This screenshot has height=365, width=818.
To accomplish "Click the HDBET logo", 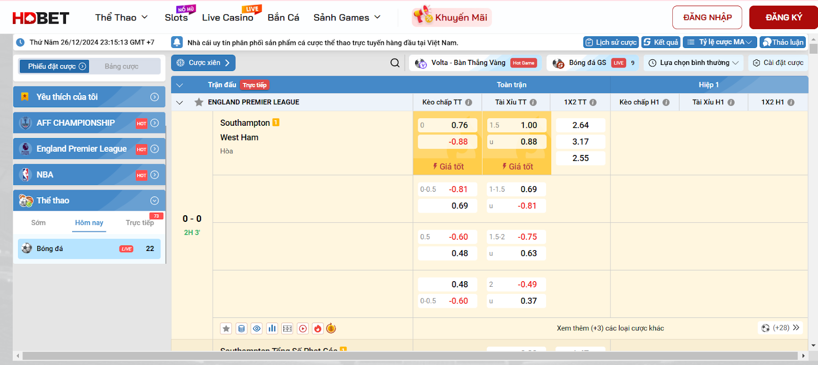I will pyautogui.click(x=41, y=18).
